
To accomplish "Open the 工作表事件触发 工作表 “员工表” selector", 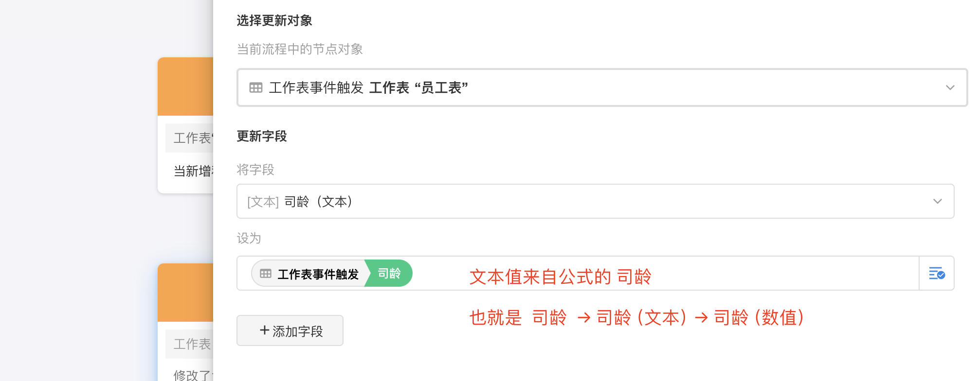I will [x=584, y=87].
